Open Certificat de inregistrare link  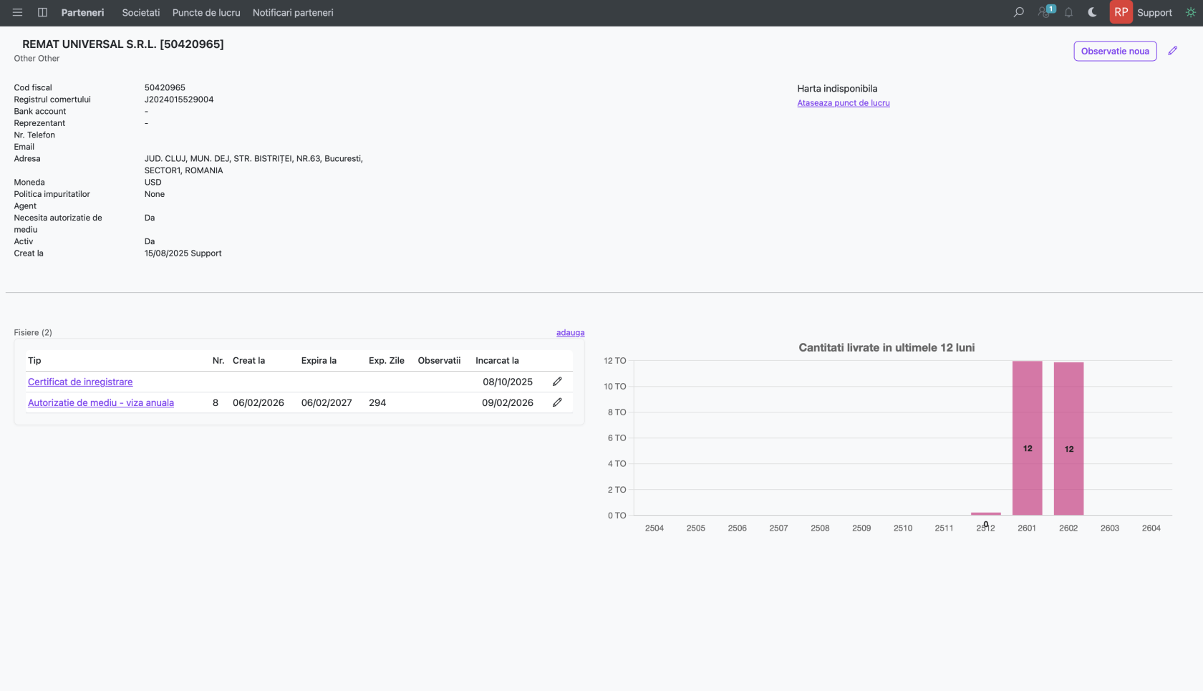point(80,382)
